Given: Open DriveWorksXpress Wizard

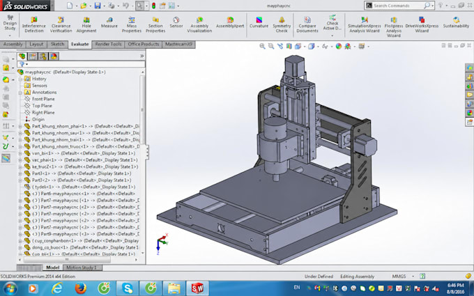Looking at the screenshot, I should (x=422, y=24).
